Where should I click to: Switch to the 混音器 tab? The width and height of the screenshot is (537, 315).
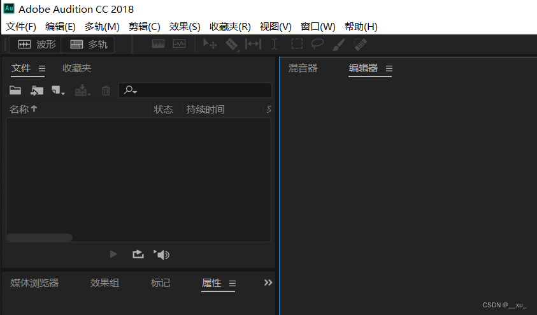tap(303, 68)
